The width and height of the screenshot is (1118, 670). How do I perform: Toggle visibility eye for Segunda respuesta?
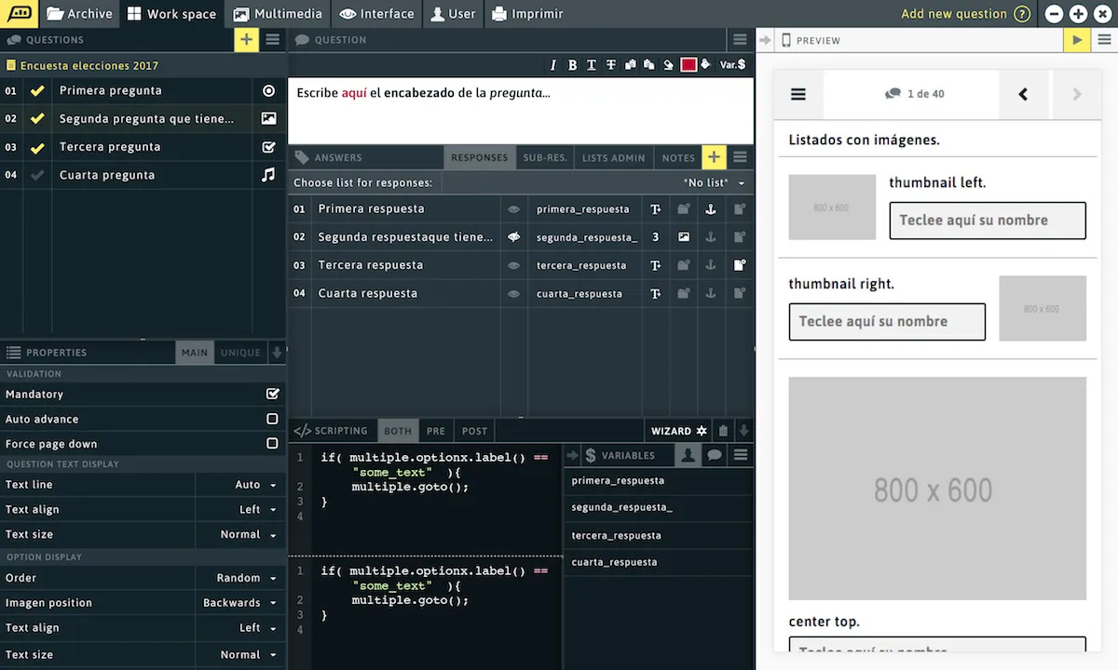coord(513,237)
